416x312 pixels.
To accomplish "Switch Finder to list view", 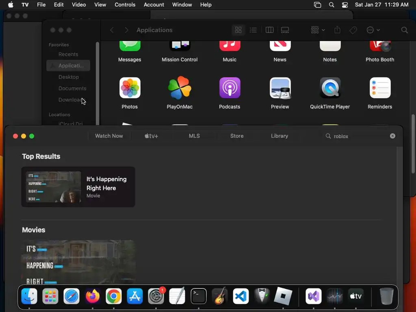I will click(x=253, y=30).
